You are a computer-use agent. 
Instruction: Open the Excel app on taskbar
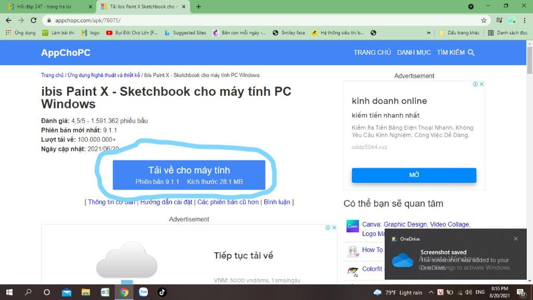pyautogui.click(x=105, y=292)
